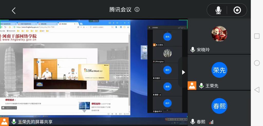Click down chevron below shared participant list
The width and height of the screenshot is (263, 126).
167,110
